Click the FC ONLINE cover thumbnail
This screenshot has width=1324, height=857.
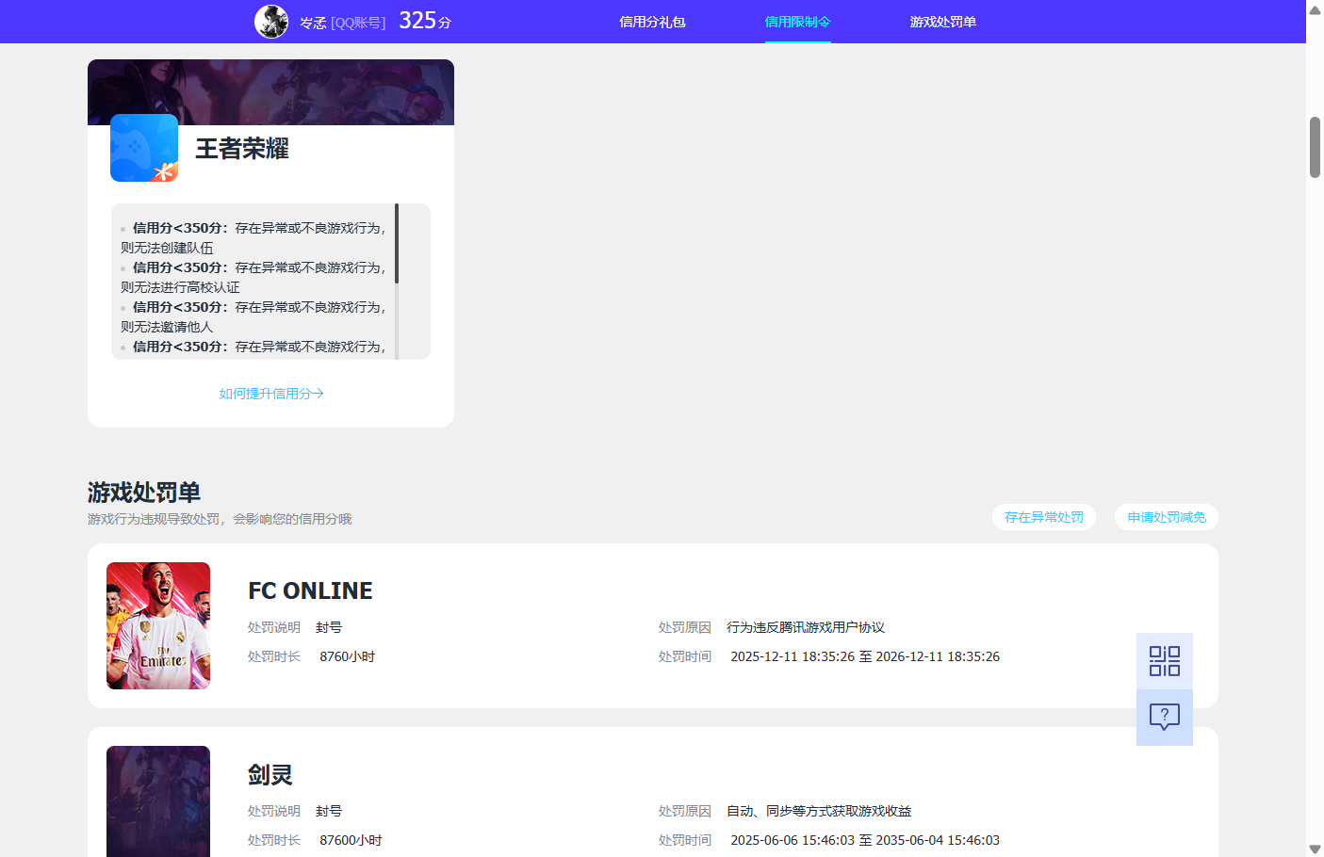pos(158,625)
